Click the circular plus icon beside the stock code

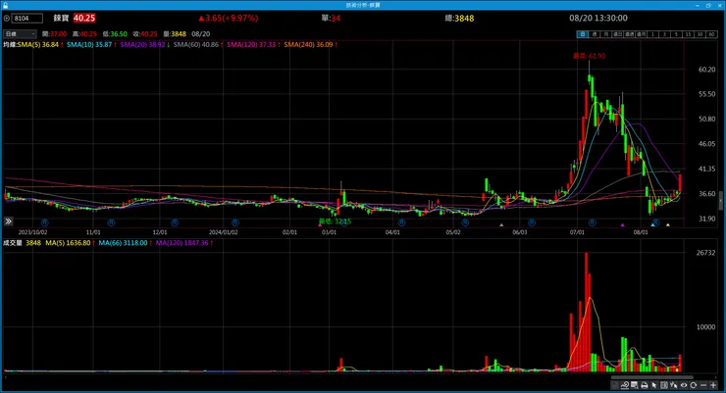pyautogui.click(x=7, y=18)
